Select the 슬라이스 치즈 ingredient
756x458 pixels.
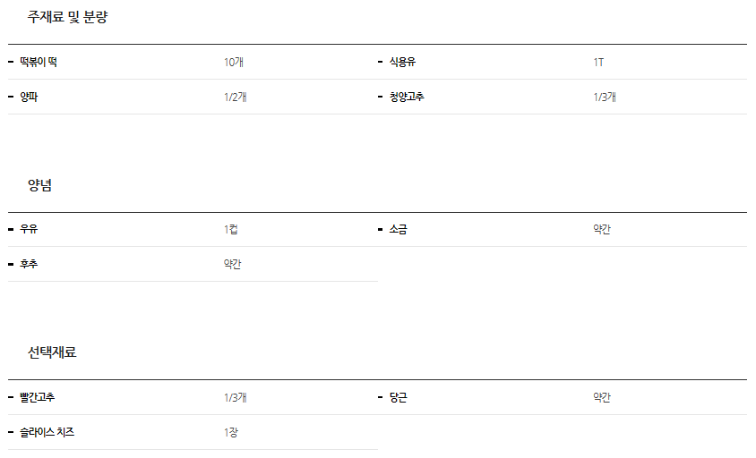tap(47, 432)
